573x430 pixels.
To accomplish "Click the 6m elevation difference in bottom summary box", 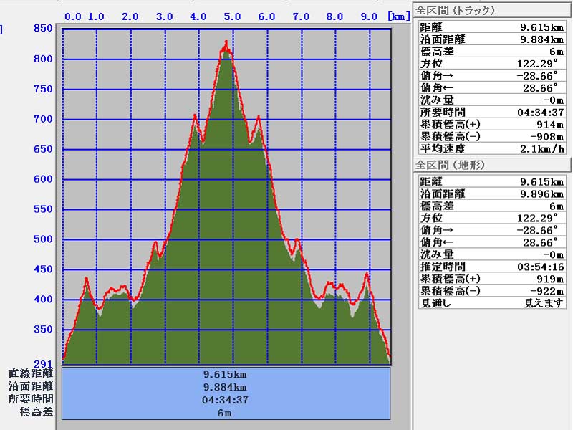I will [x=226, y=413].
